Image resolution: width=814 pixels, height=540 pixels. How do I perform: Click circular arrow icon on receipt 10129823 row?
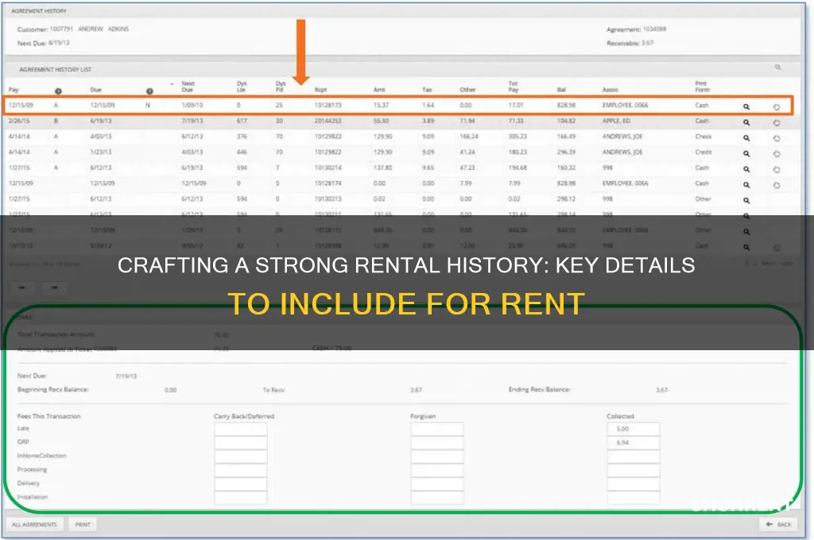777,138
